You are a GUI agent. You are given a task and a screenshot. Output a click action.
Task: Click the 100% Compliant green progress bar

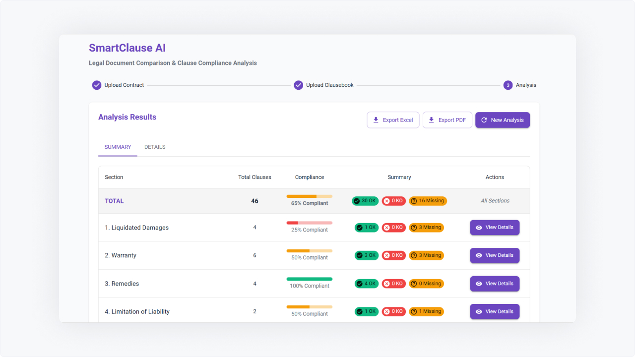point(309,279)
